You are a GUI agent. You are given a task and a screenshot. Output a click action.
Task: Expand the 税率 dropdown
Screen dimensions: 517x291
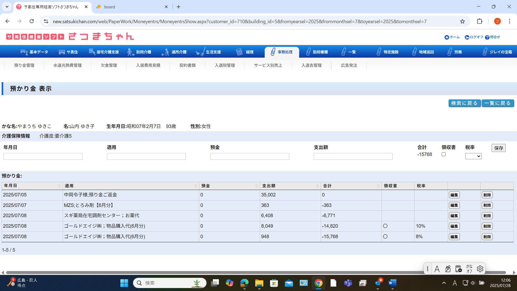tap(473, 156)
